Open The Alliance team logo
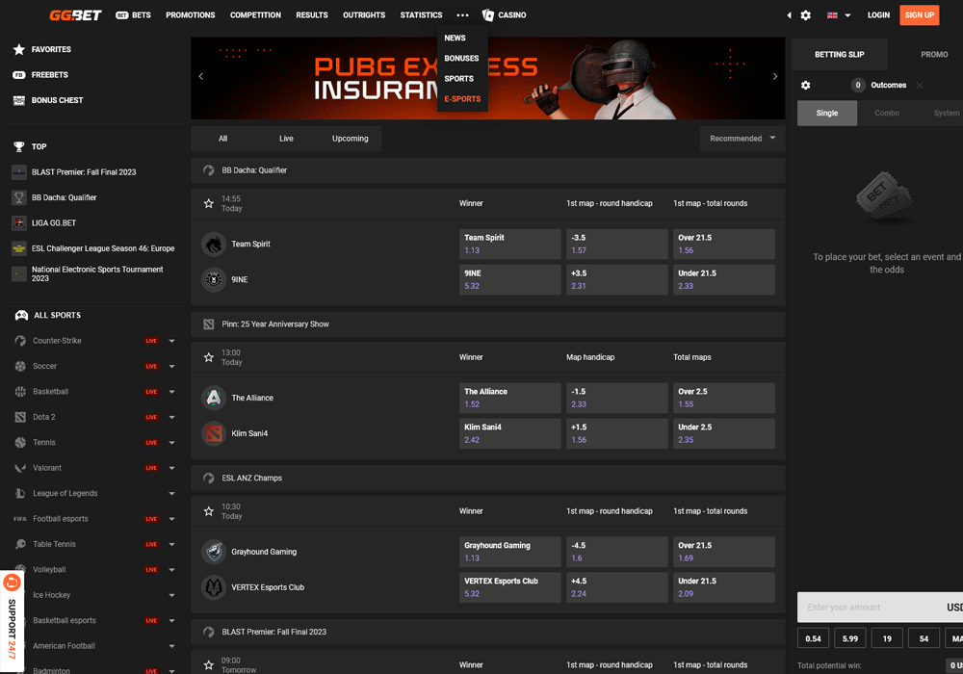The width and height of the screenshot is (963, 674). point(214,398)
